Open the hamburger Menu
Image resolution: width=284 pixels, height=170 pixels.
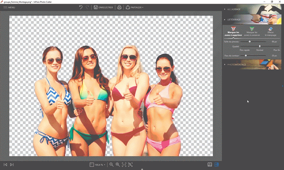[9, 7]
